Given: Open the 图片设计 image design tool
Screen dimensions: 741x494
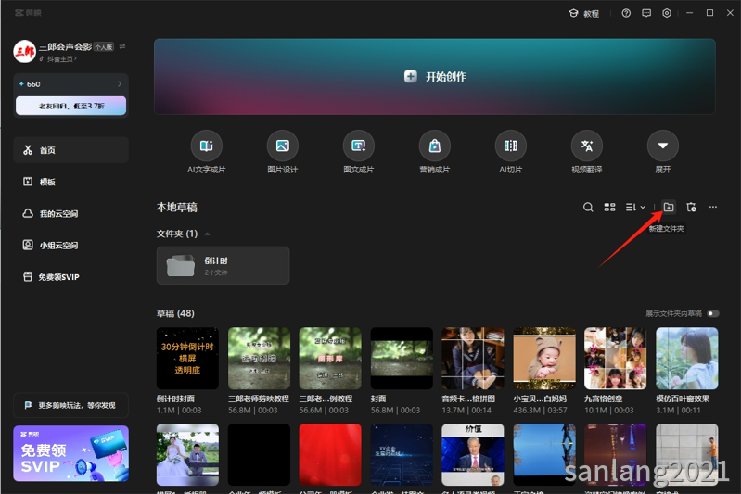Looking at the screenshot, I should [x=282, y=146].
